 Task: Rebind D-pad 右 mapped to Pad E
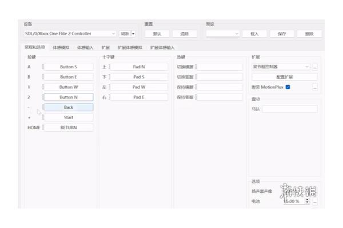coord(139,97)
